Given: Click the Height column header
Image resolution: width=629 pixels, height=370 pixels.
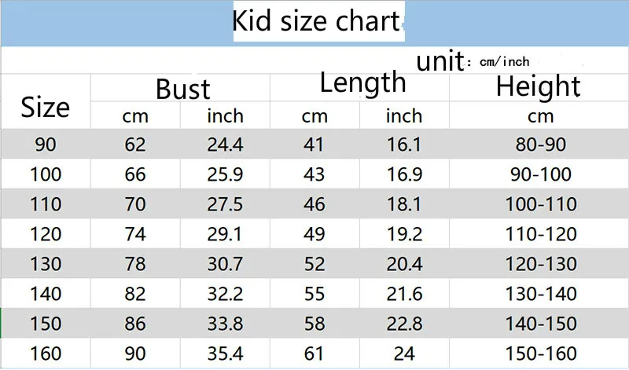Looking at the screenshot, I should point(539,86).
